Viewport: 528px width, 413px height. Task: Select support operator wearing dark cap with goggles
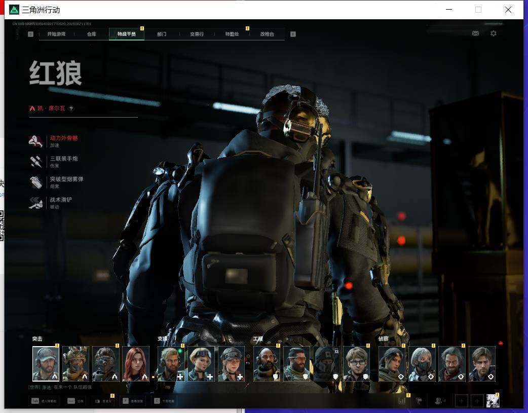tap(232, 364)
